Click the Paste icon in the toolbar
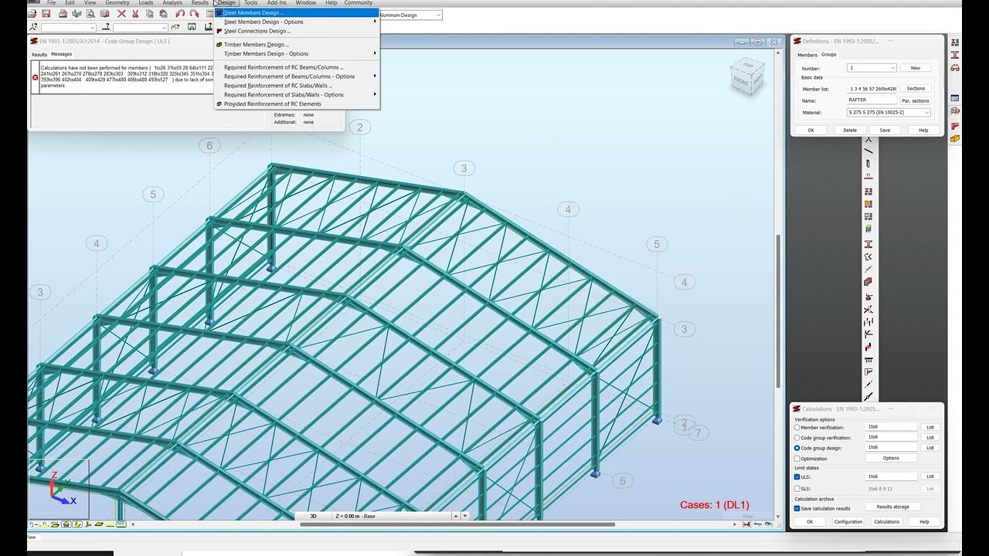Image resolution: width=989 pixels, height=556 pixels. tap(163, 13)
